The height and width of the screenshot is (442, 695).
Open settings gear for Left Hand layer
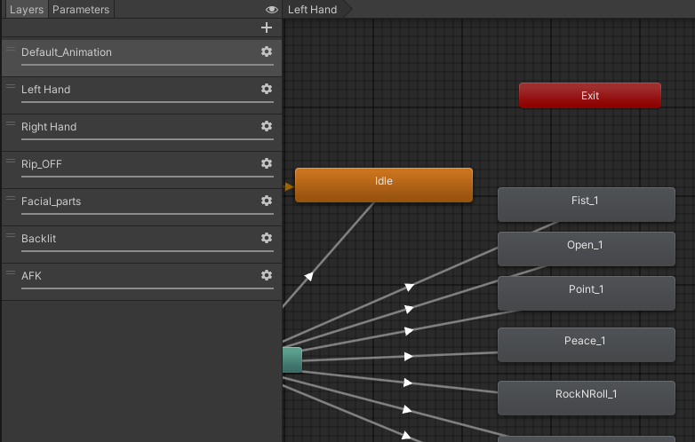coord(267,89)
